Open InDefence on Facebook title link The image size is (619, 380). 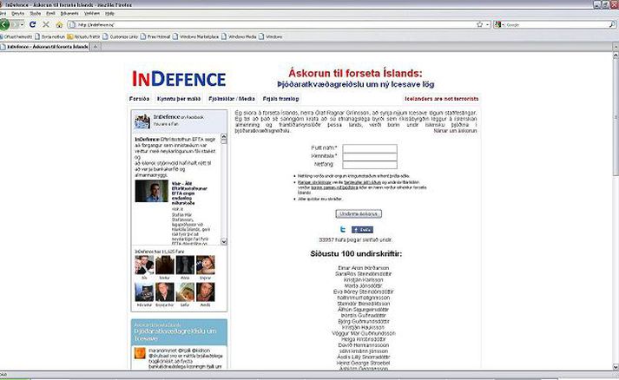pos(179,117)
